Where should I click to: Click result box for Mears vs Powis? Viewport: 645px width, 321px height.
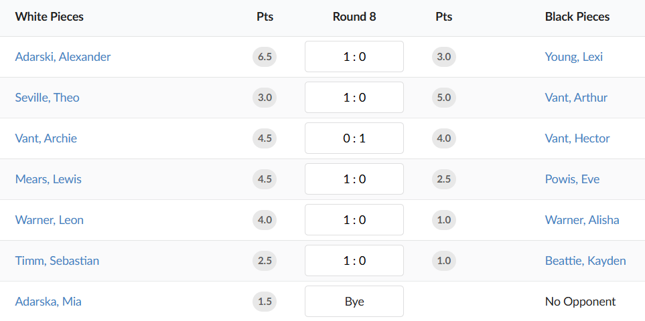coord(354,179)
